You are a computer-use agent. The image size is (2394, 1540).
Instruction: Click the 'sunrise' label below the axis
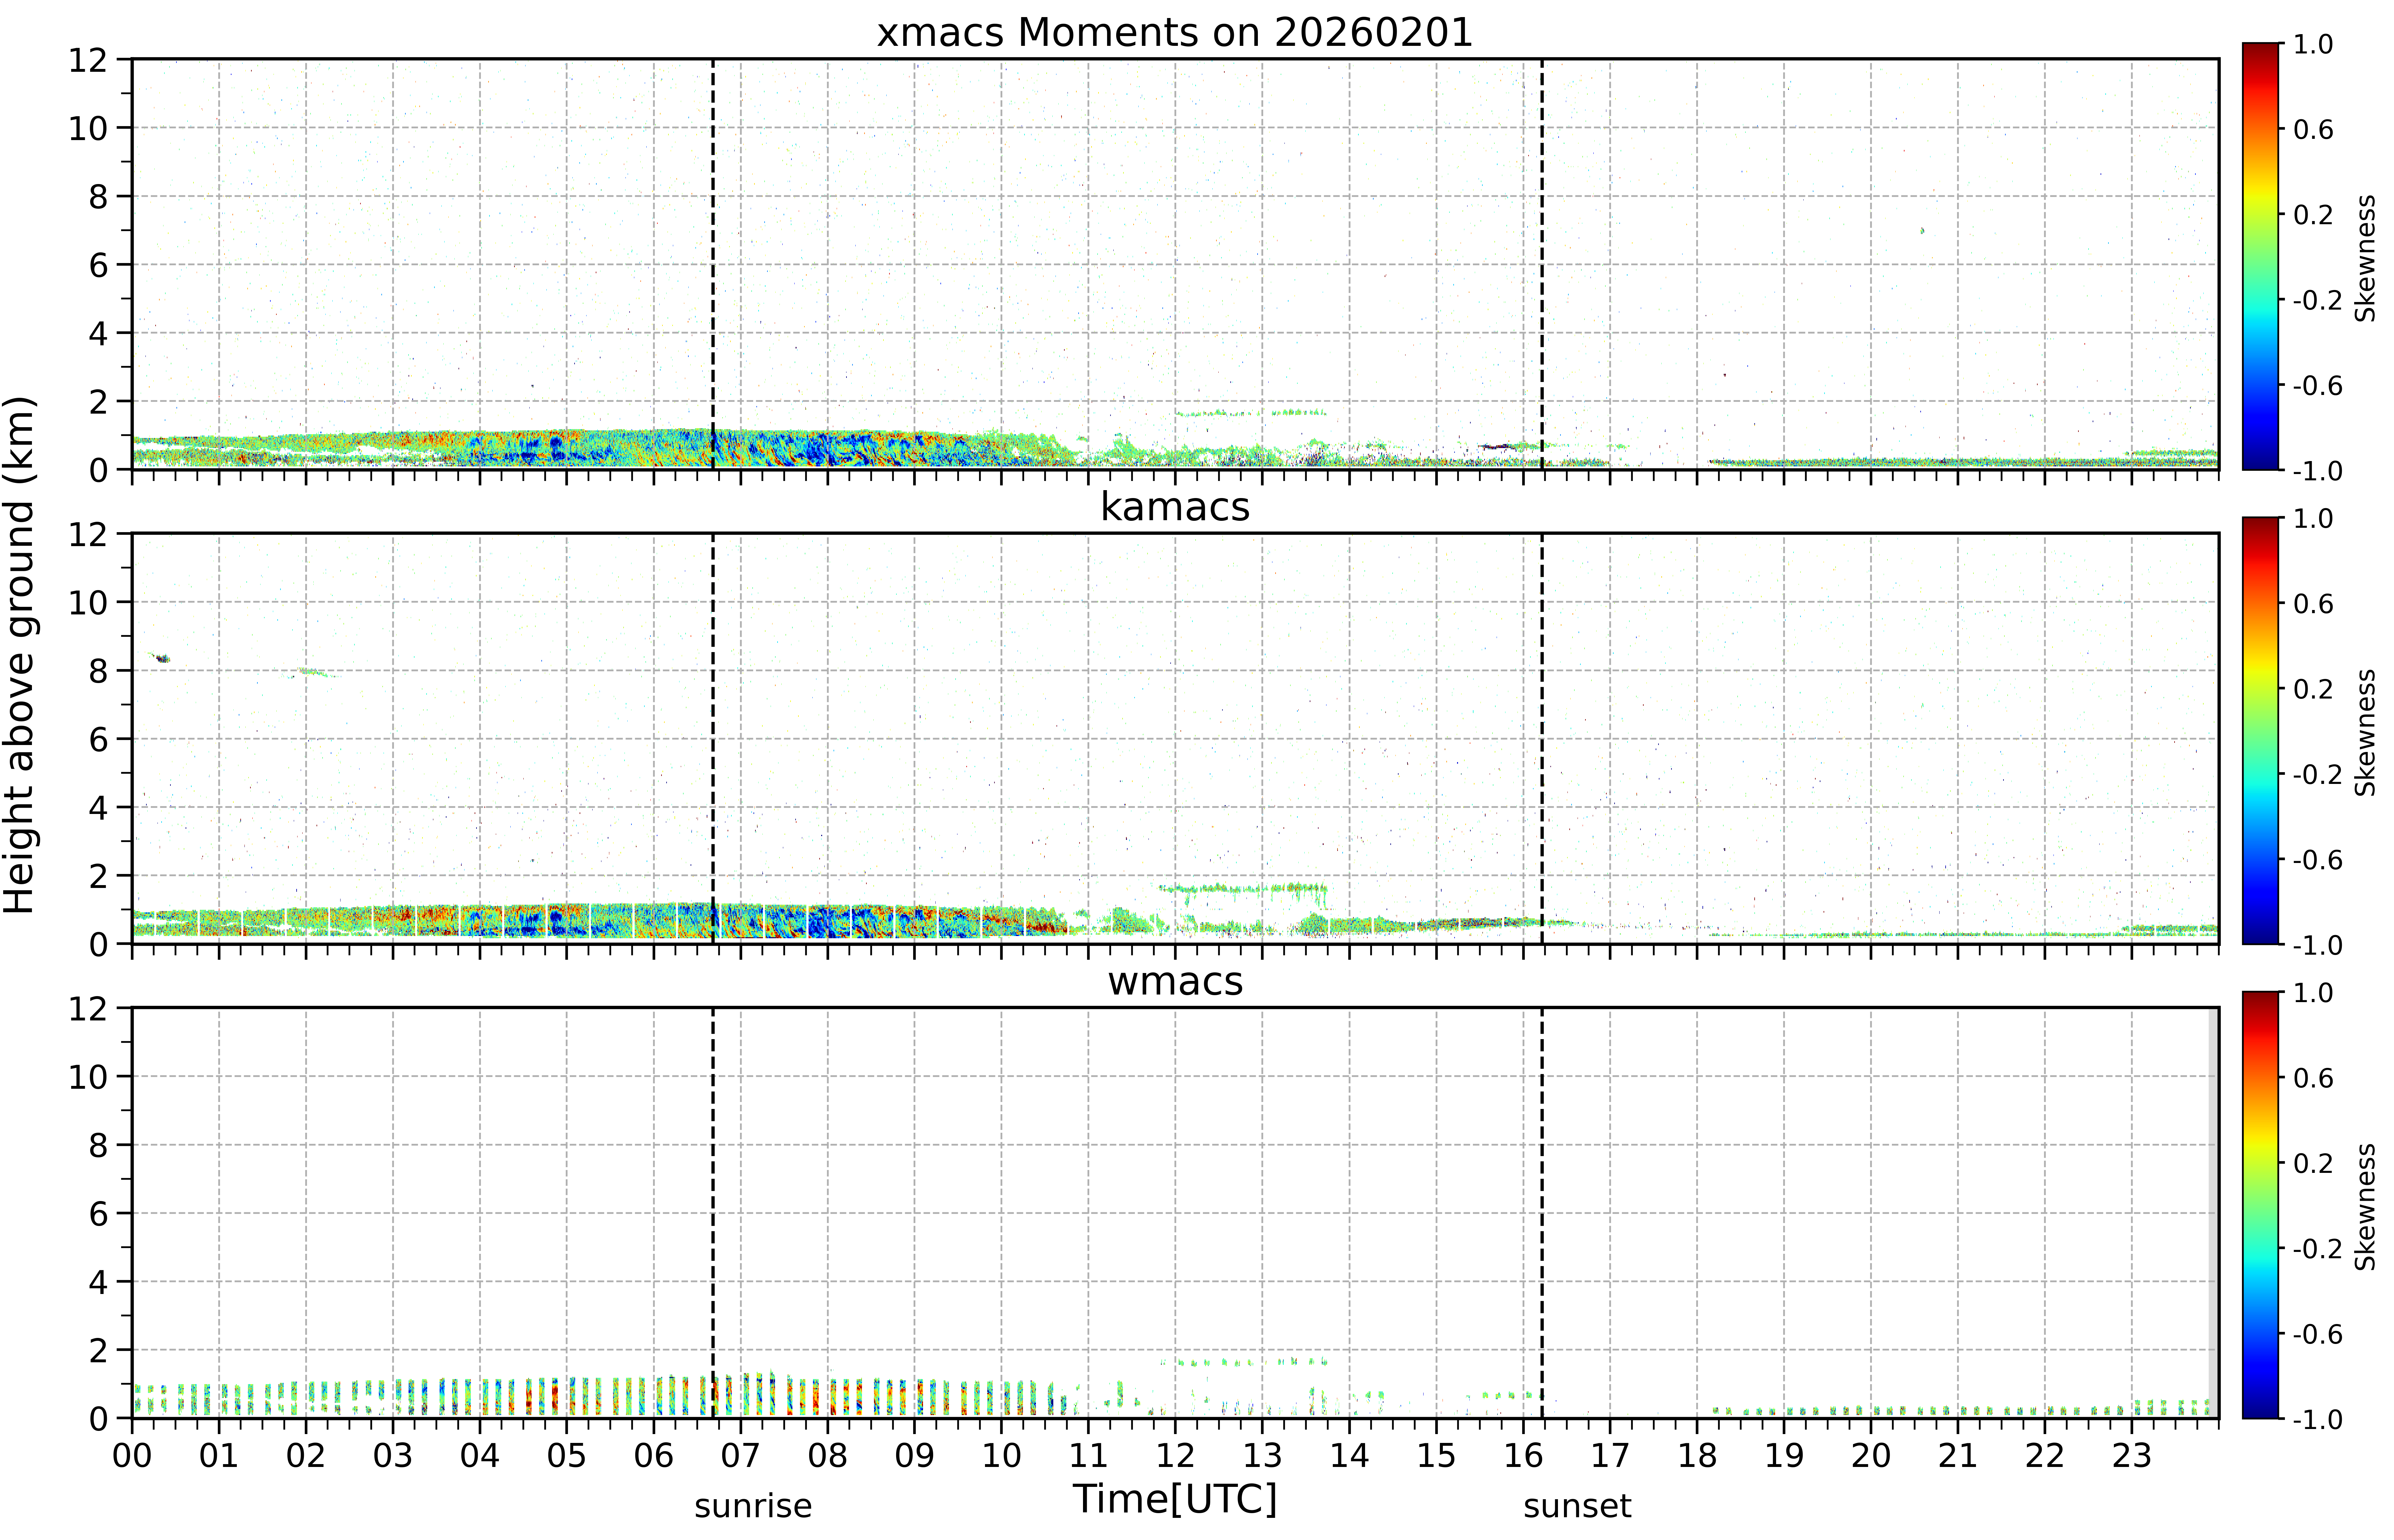point(753,1506)
